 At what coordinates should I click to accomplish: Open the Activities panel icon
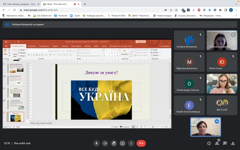click(x=233, y=143)
